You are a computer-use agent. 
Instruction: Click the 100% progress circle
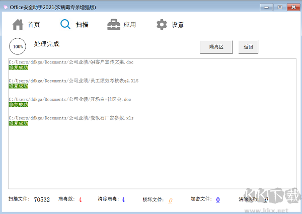(x=18, y=46)
